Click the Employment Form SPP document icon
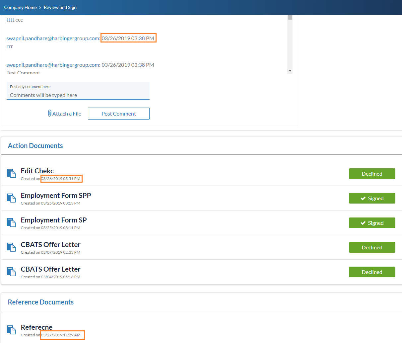This screenshot has height=343, width=402. point(11,198)
